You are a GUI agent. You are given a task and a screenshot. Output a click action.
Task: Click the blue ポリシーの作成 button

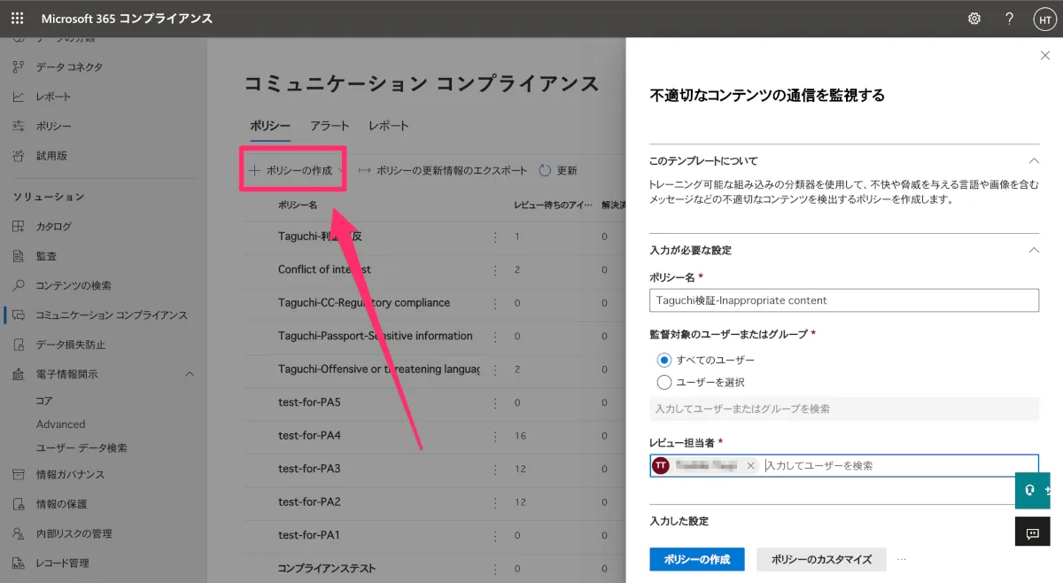(x=697, y=559)
